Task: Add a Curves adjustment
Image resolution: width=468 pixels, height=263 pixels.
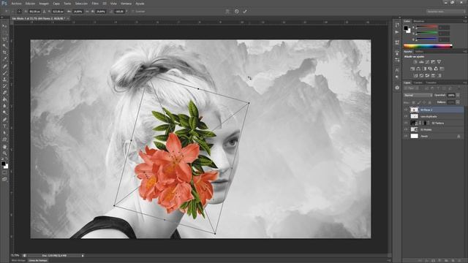Action: [x=427, y=61]
